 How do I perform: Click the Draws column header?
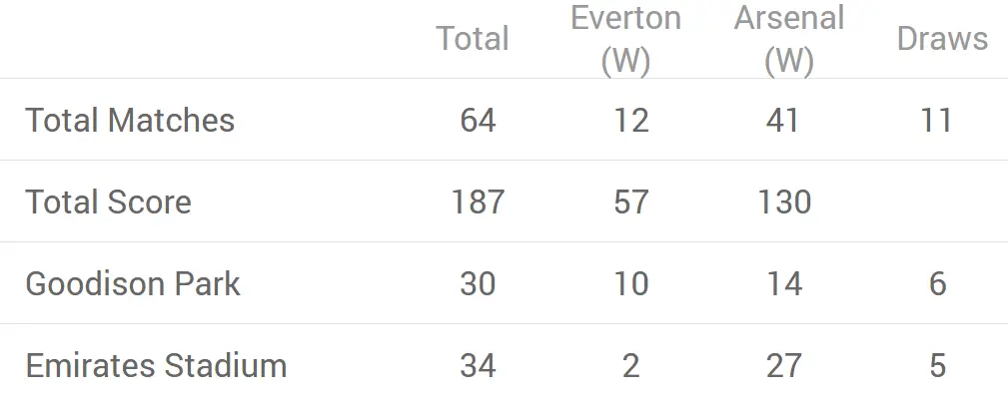coord(942,39)
